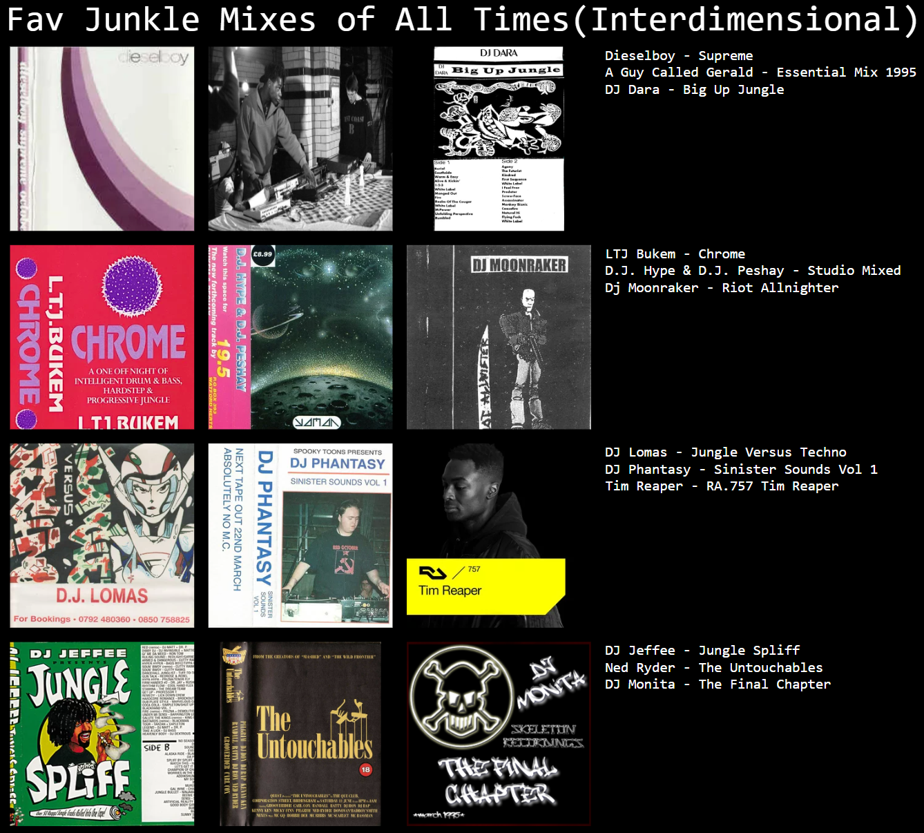This screenshot has height=833, width=924.
Task: Click the RA logo on yellow banner
Action: (x=433, y=573)
